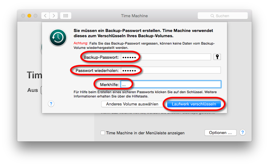This screenshot has width=269, height=166.
Task: Open the Optionen … button
Action: tap(221, 133)
